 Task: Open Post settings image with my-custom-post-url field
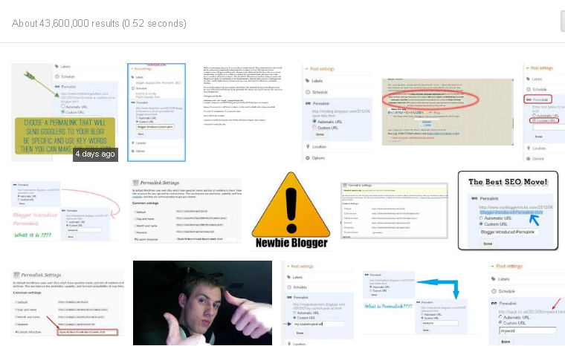319,303
